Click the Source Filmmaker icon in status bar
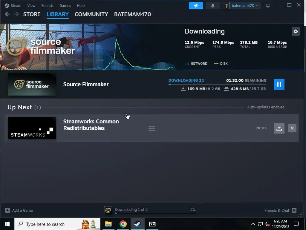306x230 pixels. click(x=108, y=210)
